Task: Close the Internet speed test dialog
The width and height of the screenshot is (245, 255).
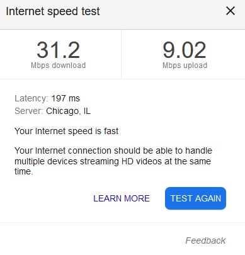Action: click(x=231, y=11)
